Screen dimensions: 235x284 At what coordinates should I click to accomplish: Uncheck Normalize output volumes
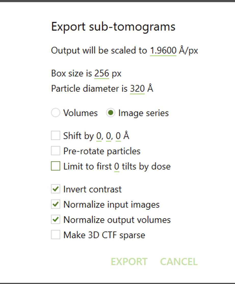tap(56, 220)
